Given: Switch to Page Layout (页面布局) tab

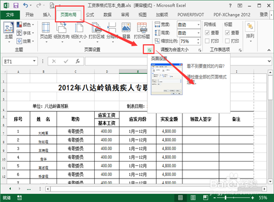Looking at the screenshot, I should pyautogui.click(x=68, y=15).
